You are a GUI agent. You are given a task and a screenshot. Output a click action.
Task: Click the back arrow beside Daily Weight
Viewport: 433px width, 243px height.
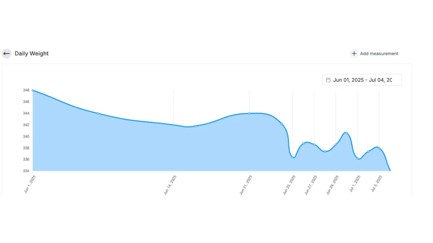click(x=6, y=54)
